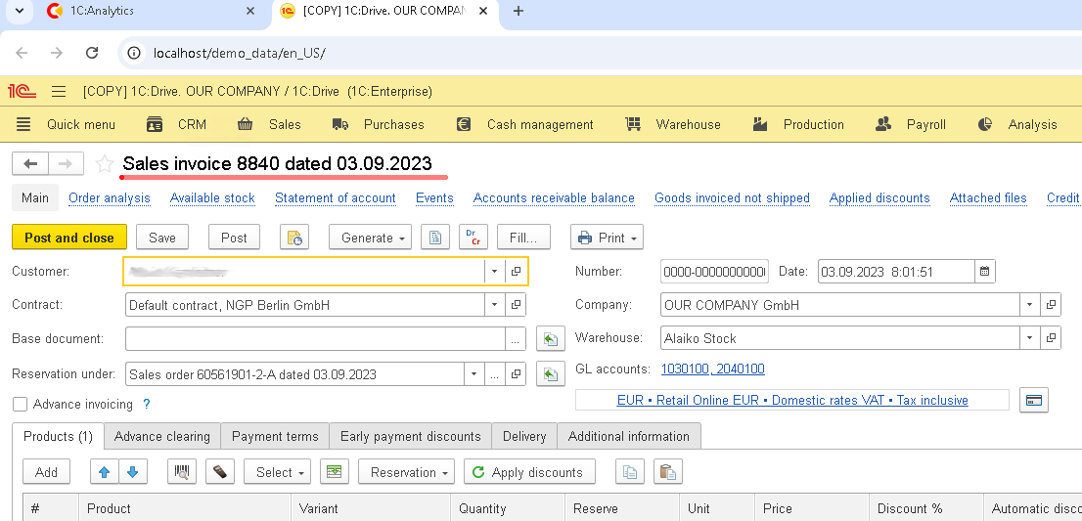Expand the Customer dropdown

[494, 272]
